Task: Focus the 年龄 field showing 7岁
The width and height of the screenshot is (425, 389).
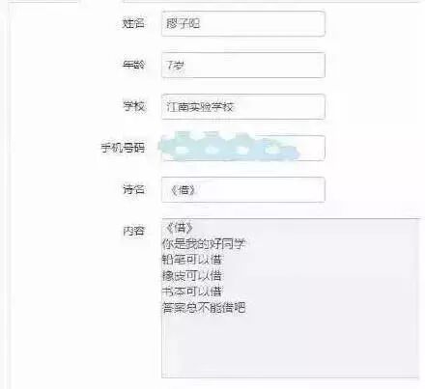Action: pos(243,66)
